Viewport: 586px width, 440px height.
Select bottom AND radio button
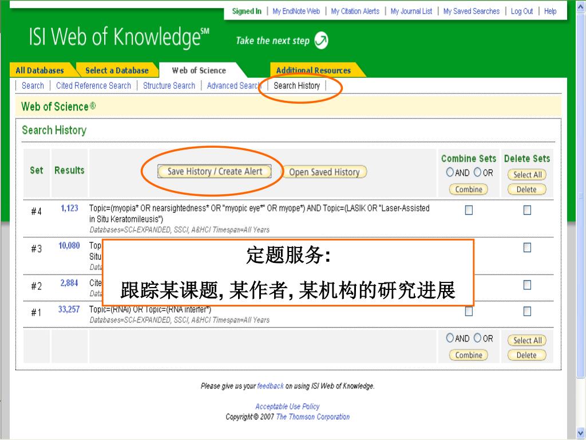pyautogui.click(x=450, y=338)
